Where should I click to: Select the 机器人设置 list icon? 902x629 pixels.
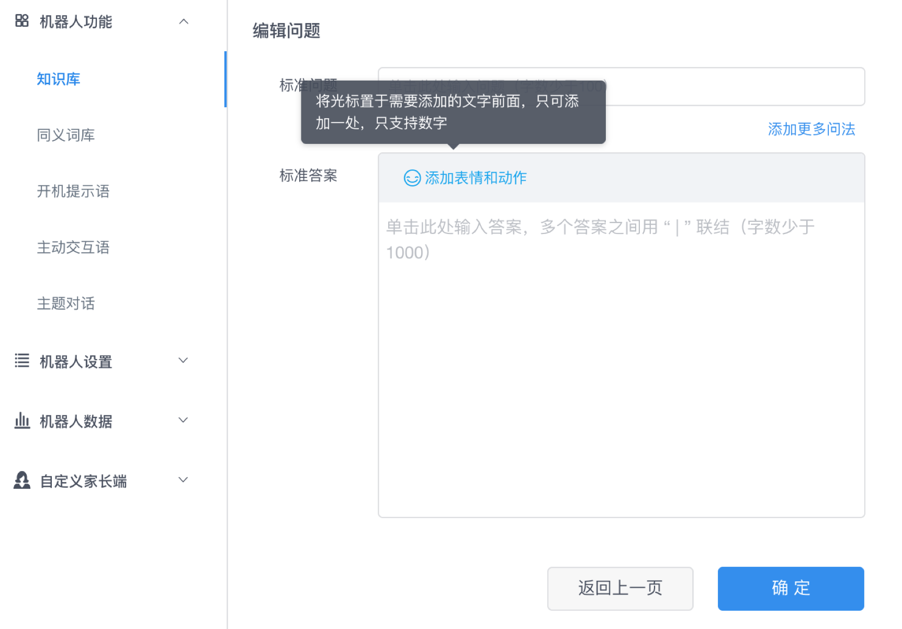(21, 360)
